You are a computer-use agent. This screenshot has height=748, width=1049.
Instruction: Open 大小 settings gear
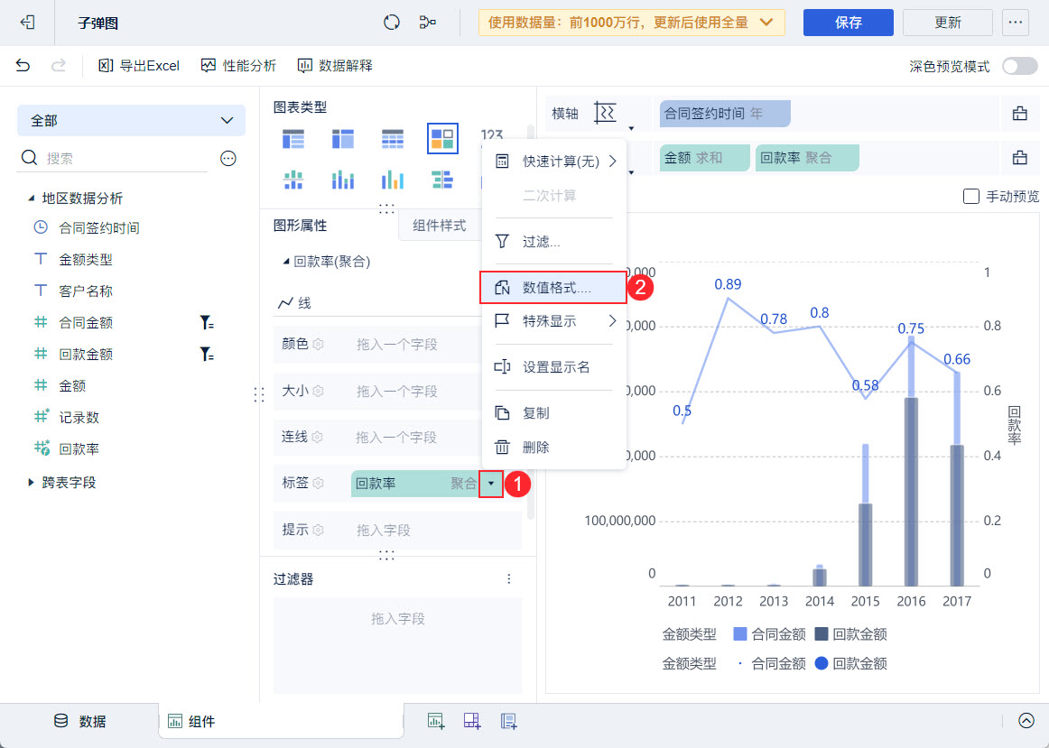[319, 391]
